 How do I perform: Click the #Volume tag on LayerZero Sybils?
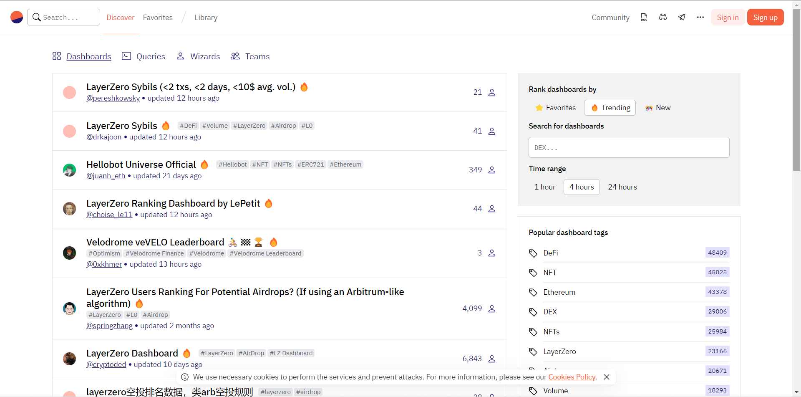point(215,126)
